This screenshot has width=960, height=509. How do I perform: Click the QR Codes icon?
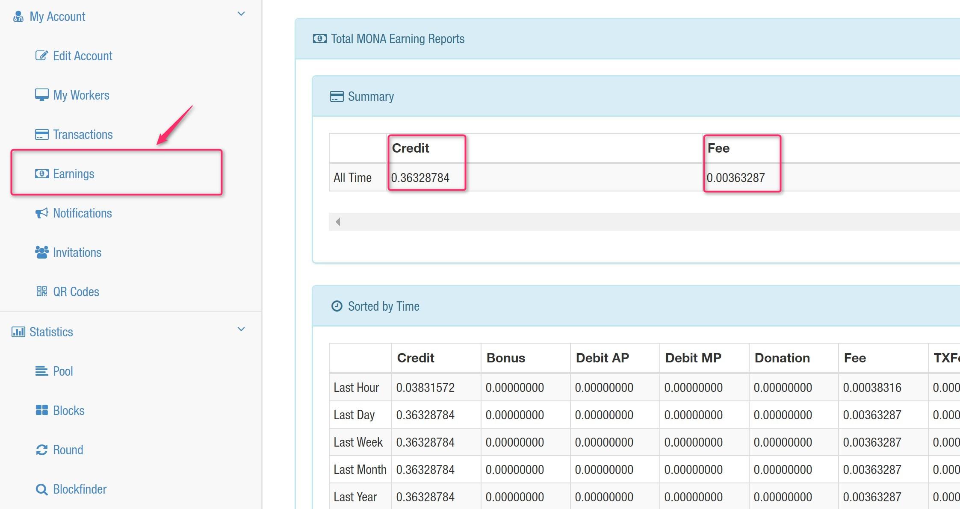(41, 291)
